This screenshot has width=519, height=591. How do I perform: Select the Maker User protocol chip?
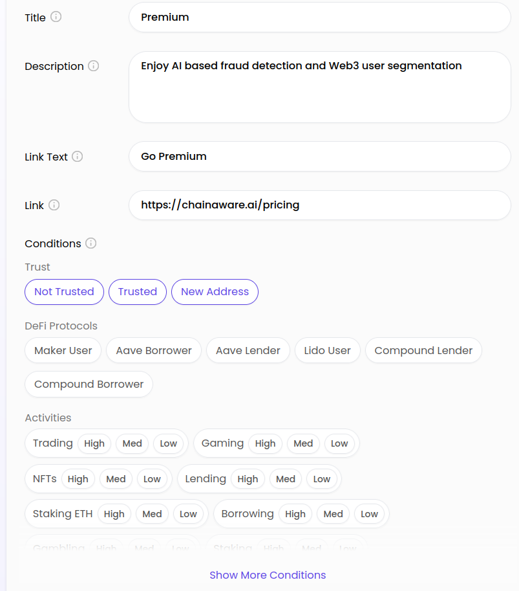[x=63, y=351]
